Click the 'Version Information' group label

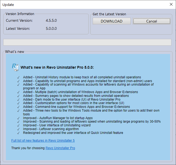20,14
